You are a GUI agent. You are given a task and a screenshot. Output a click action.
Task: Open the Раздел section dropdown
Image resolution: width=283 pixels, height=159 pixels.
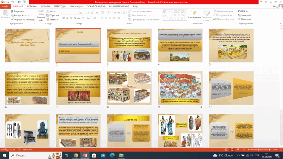point(52,20)
